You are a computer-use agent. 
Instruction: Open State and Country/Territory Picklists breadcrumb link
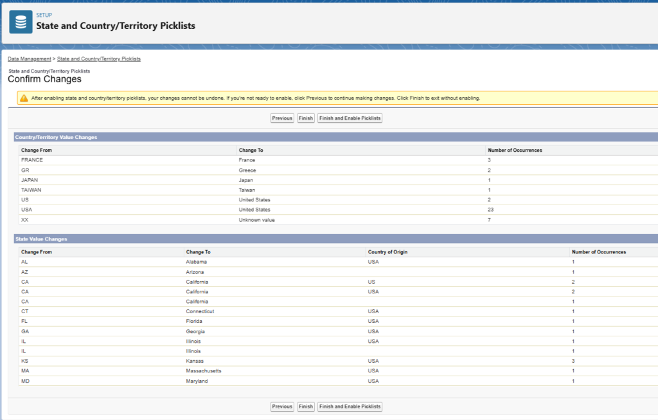tap(98, 59)
